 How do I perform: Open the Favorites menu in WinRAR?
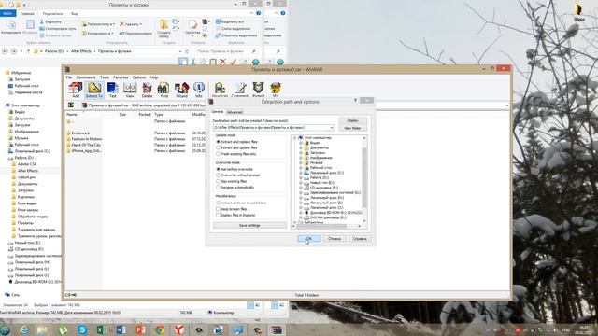pyautogui.click(x=121, y=77)
